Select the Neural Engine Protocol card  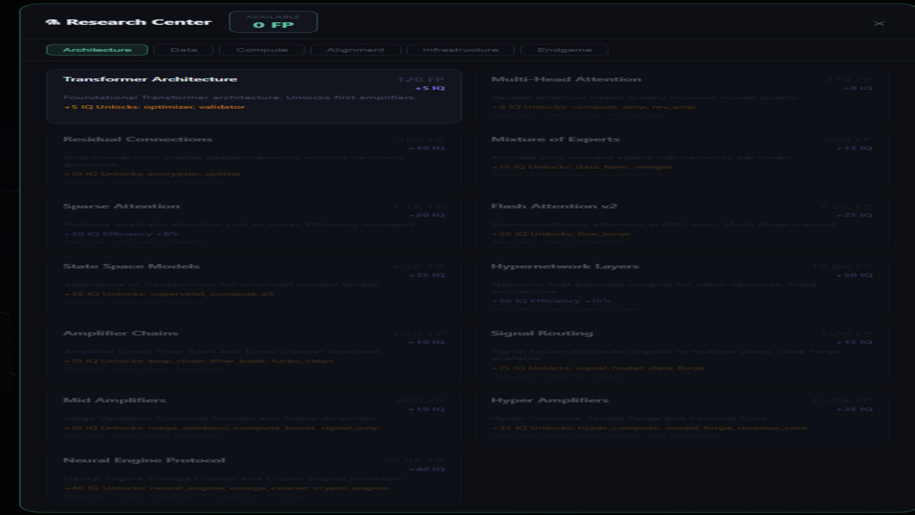pyautogui.click(x=254, y=477)
